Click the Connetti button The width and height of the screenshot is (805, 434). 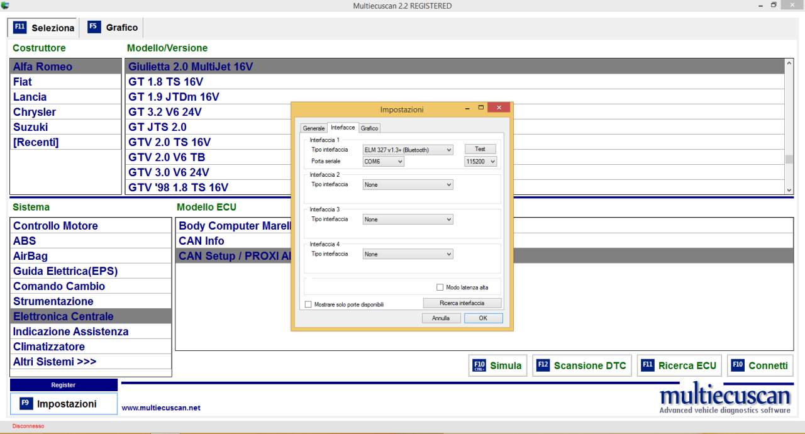760,365
